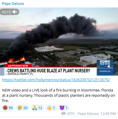
Task: Click the Happening Now red banner
Action: (x=18, y=66)
